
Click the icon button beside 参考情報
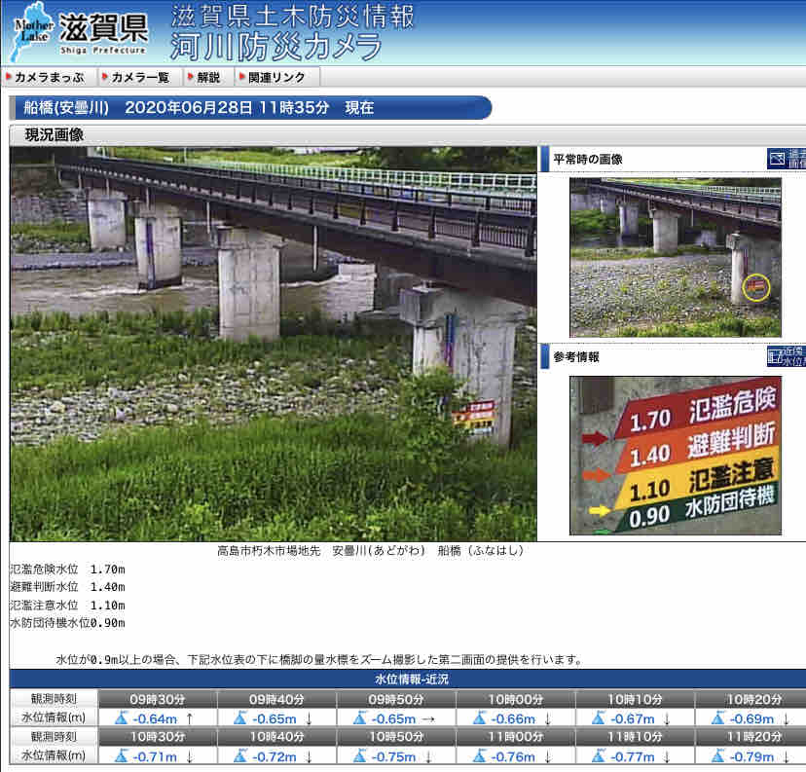(786, 356)
